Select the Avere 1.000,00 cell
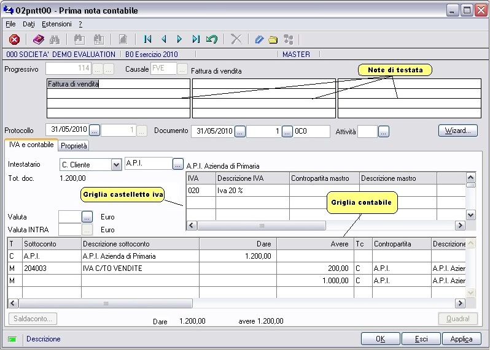This screenshot has width=490, height=350. coord(316,281)
